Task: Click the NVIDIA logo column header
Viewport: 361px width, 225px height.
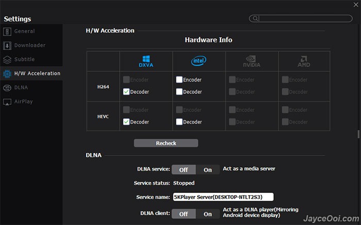Action: (252, 61)
